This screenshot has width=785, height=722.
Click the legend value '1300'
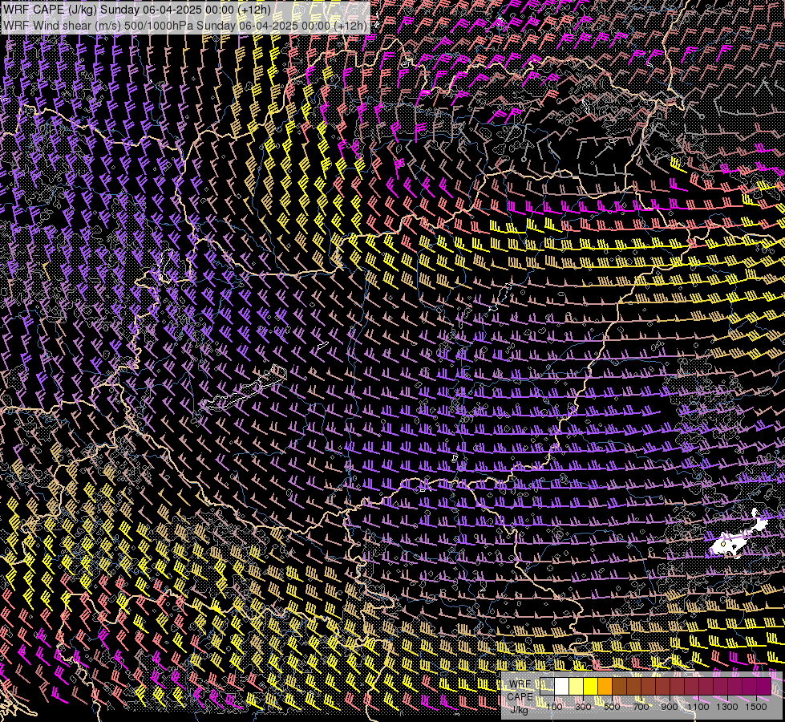pyautogui.click(x=727, y=707)
